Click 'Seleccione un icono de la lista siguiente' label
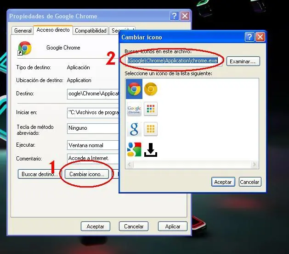 (168, 73)
